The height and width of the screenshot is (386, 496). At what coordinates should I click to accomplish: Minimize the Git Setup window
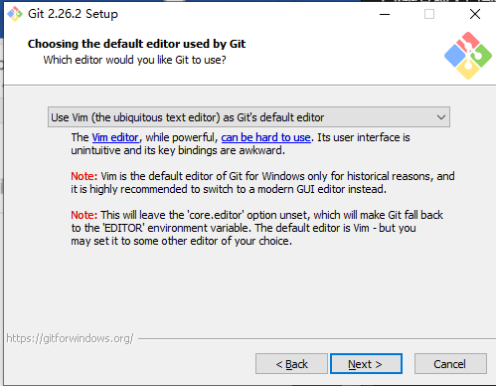[385, 14]
